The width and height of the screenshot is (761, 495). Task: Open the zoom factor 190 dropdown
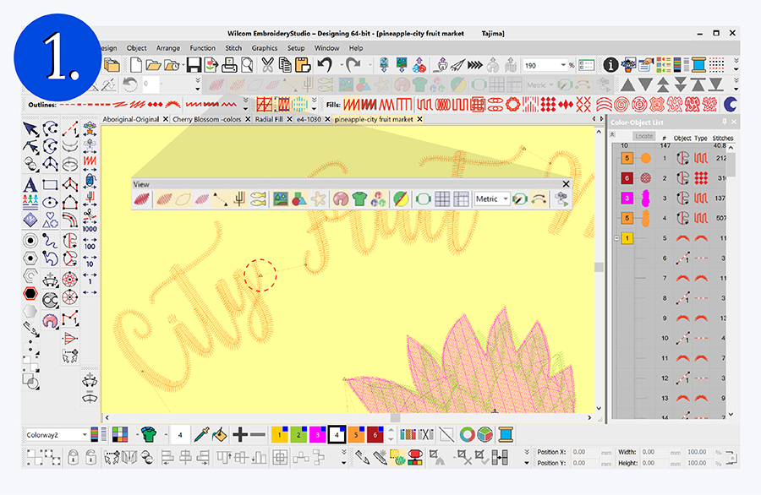tap(561, 65)
